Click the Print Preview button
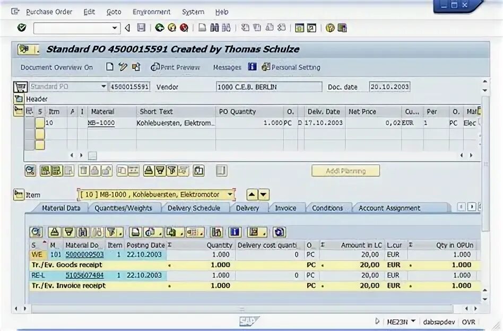Viewport: 503px width, 331px height. tap(176, 67)
